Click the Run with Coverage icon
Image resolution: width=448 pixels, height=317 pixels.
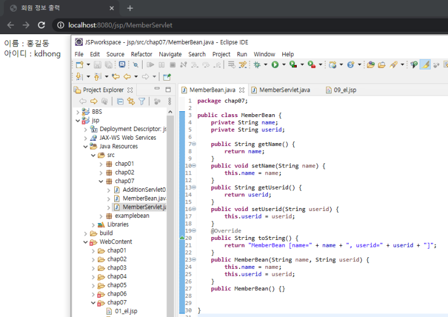click(x=293, y=64)
